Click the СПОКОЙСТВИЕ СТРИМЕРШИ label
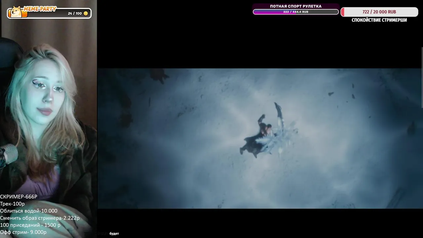This screenshot has width=423, height=238. click(379, 20)
